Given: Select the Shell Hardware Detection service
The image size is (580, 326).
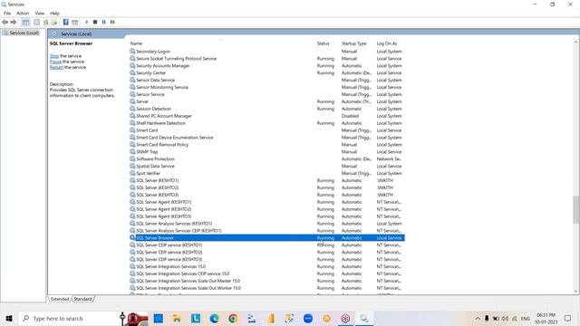Looking at the screenshot, I should 266,123.
